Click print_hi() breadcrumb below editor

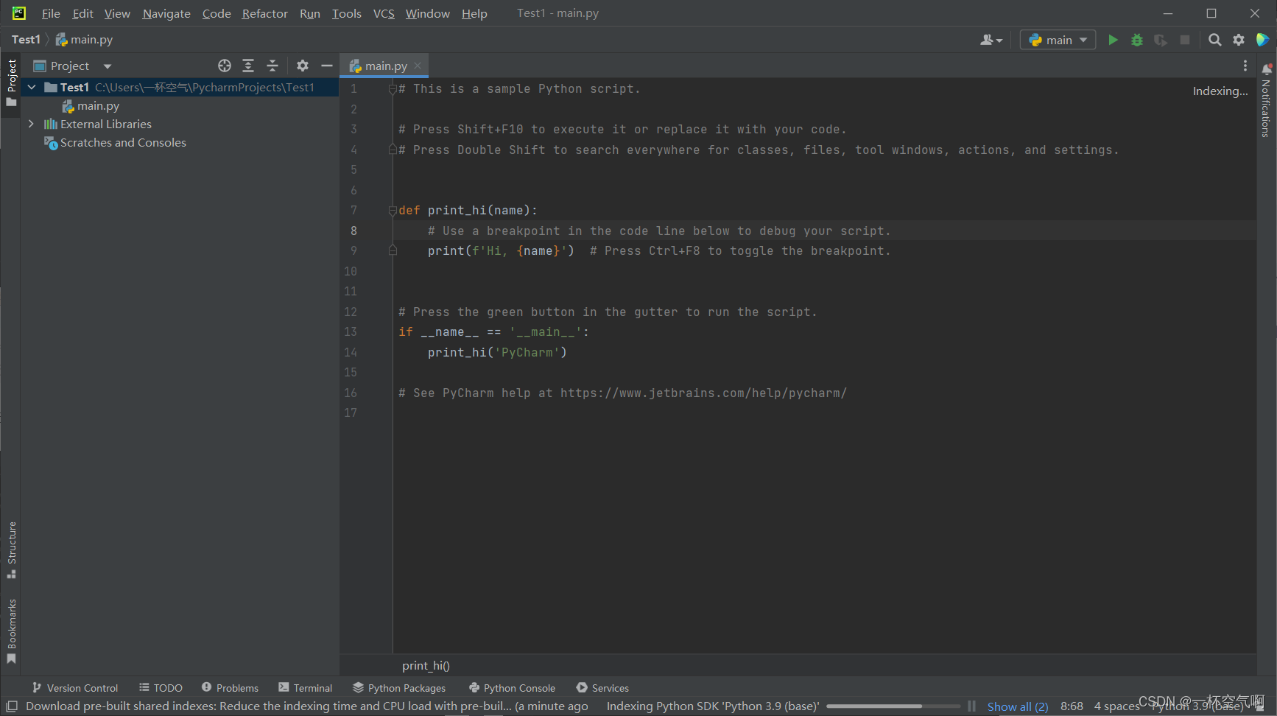[426, 665]
